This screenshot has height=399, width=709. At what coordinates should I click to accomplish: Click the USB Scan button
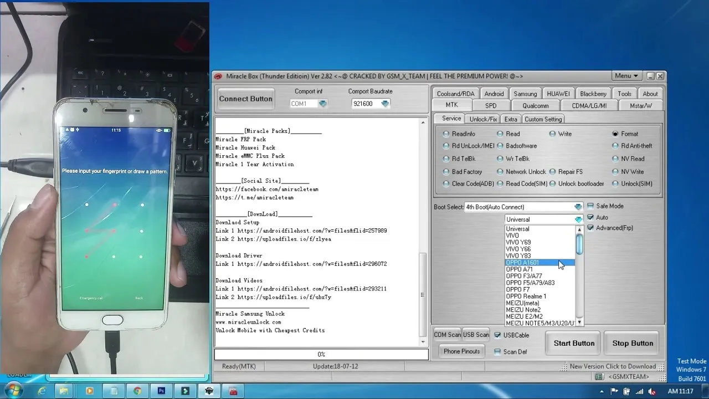click(x=476, y=335)
